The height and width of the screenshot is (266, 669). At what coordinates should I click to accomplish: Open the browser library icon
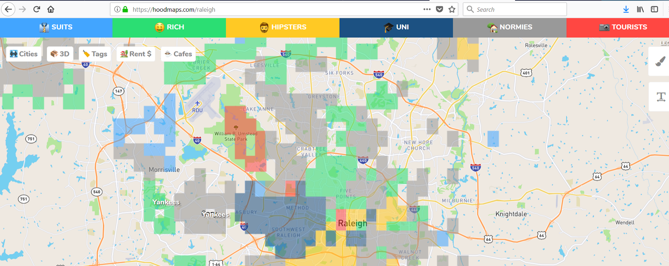640,9
